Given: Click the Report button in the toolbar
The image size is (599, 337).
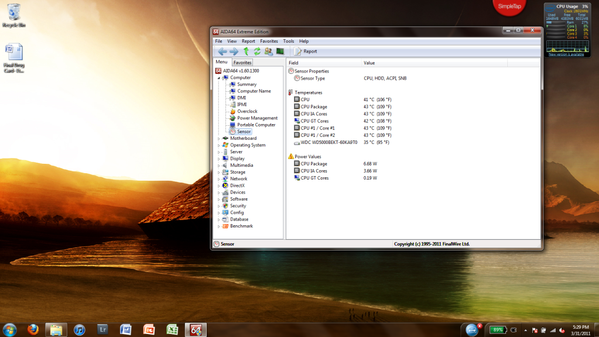Looking at the screenshot, I should (305, 51).
